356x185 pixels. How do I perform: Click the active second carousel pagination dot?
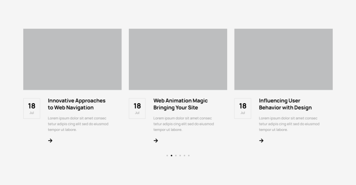tap(172, 155)
